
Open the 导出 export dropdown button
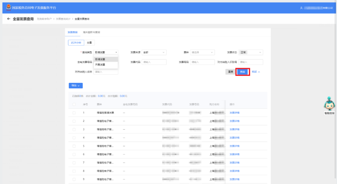point(76,86)
